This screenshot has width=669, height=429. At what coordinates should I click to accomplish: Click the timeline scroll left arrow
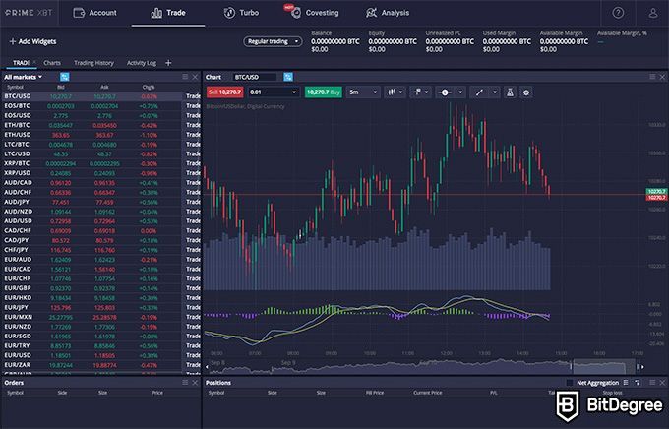pos(207,367)
